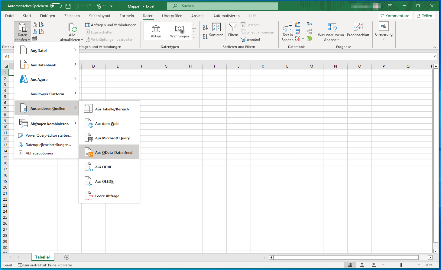Image resolution: width=441 pixels, height=270 pixels.
Task: Click the Alle aktualisieren icon
Action: tap(72, 28)
